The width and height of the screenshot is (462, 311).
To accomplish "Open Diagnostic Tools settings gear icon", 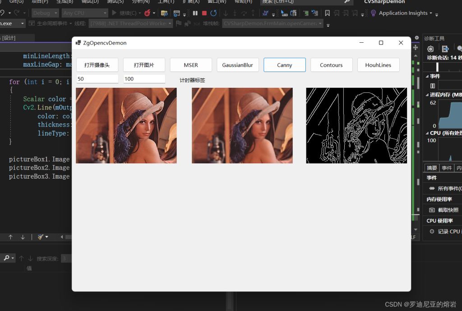I will (x=430, y=49).
